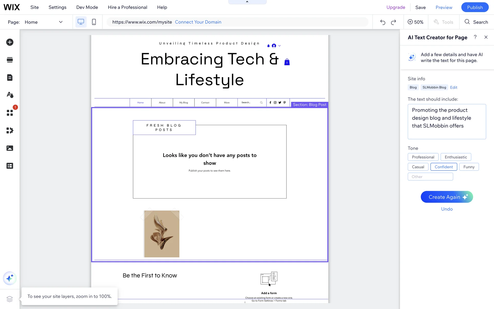Open the Dev Mode menu
This screenshot has width=494, height=309.
pos(87,7)
